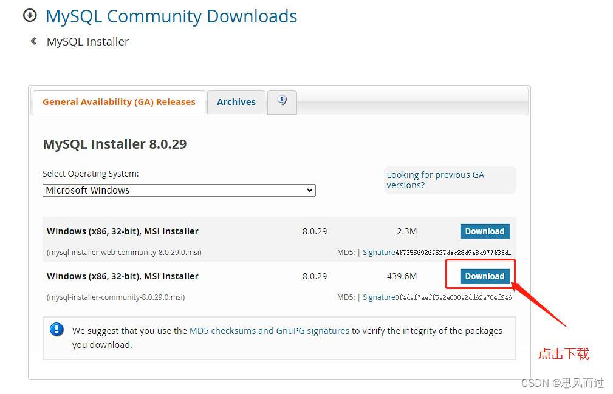Click MD5 hash 4f735569267527dec28d9e8d977f33d1

point(453,253)
